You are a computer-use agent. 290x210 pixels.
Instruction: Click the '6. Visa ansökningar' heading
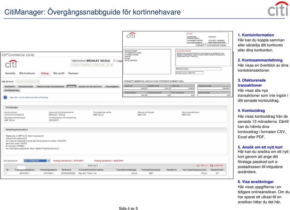coord(256,182)
